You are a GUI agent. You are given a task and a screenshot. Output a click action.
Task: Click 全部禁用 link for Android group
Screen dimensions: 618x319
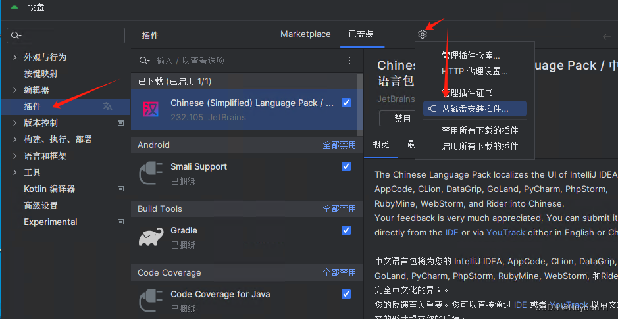340,145
